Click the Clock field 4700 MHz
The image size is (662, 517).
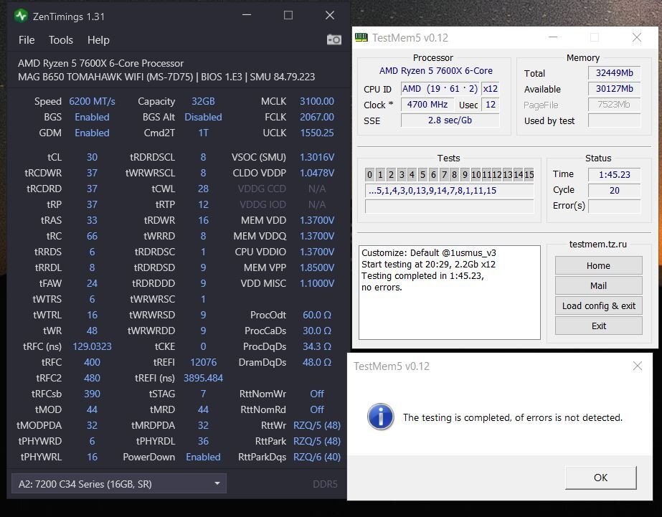(x=427, y=104)
